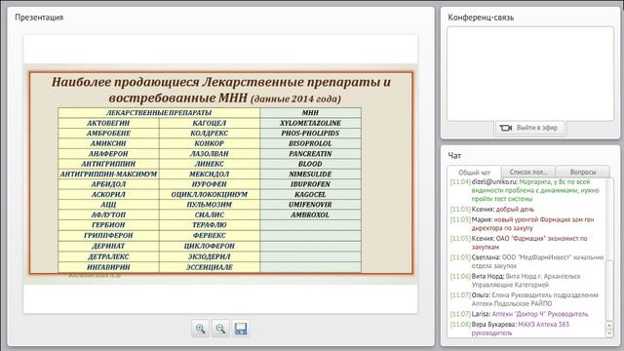
Task: Select the BISOPROLOL cell
Action: tap(310, 143)
